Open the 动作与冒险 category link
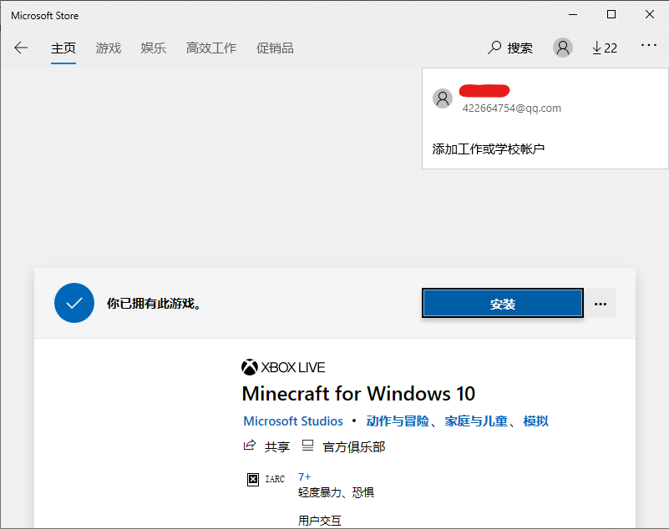669x529 pixels. tap(398, 421)
